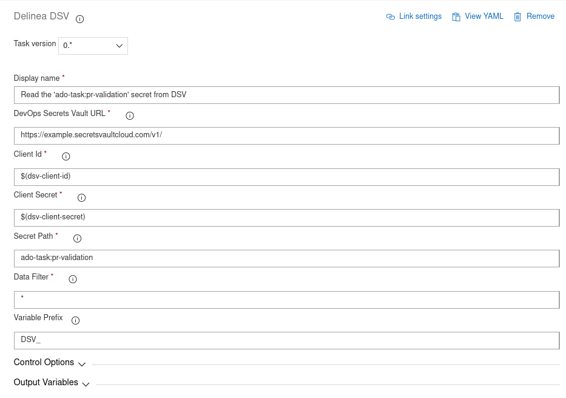Focus the Client Secret input field
This screenshot has width=566, height=398.
(286, 218)
